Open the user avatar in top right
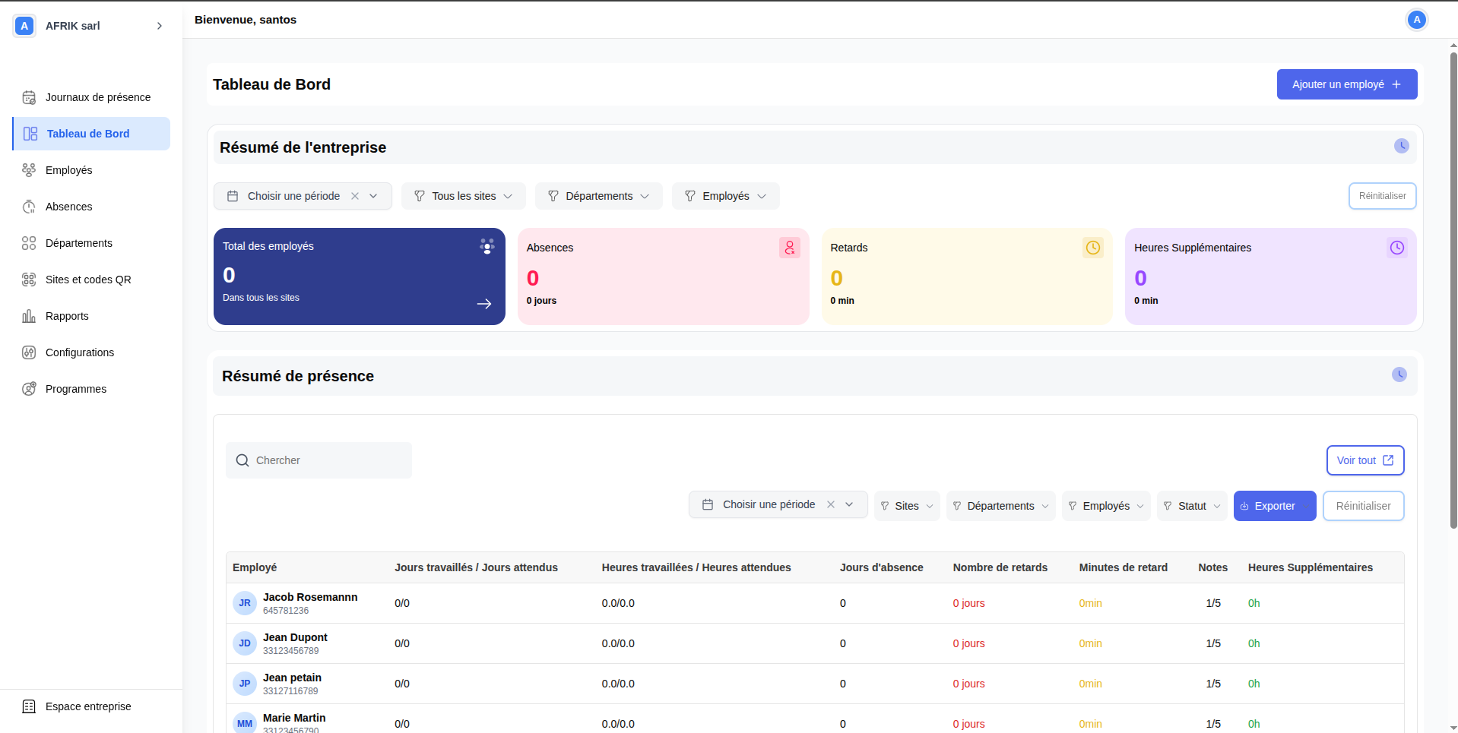This screenshot has height=733, width=1458. coord(1416,20)
